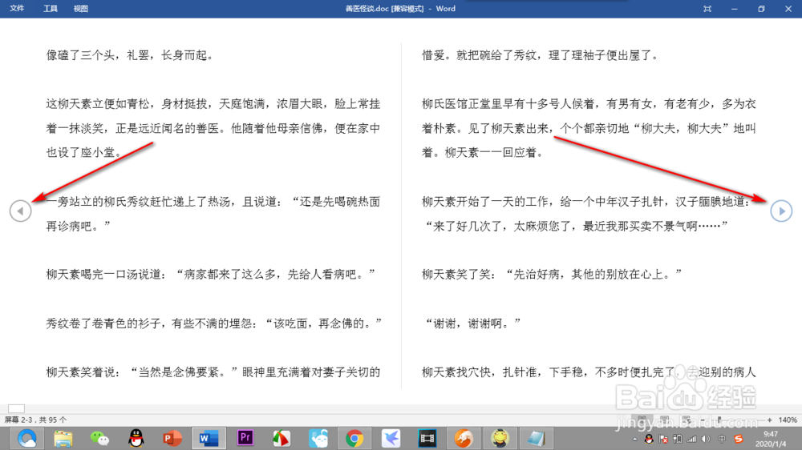Open the 文件 menu
The image size is (802, 450).
(x=17, y=9)
